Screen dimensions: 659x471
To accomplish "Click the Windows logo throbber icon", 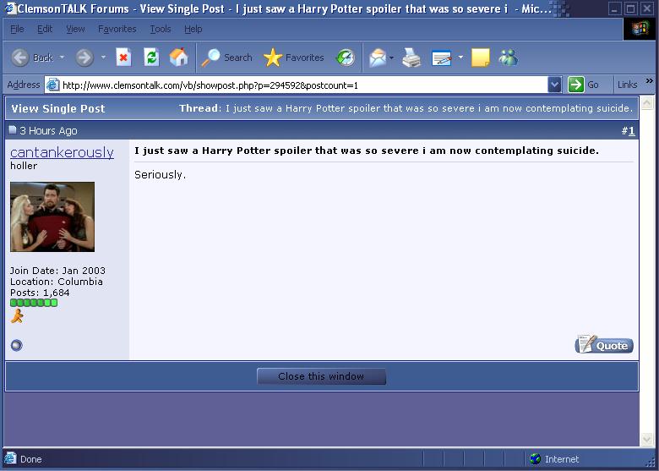I will click(x=640, y=29).
